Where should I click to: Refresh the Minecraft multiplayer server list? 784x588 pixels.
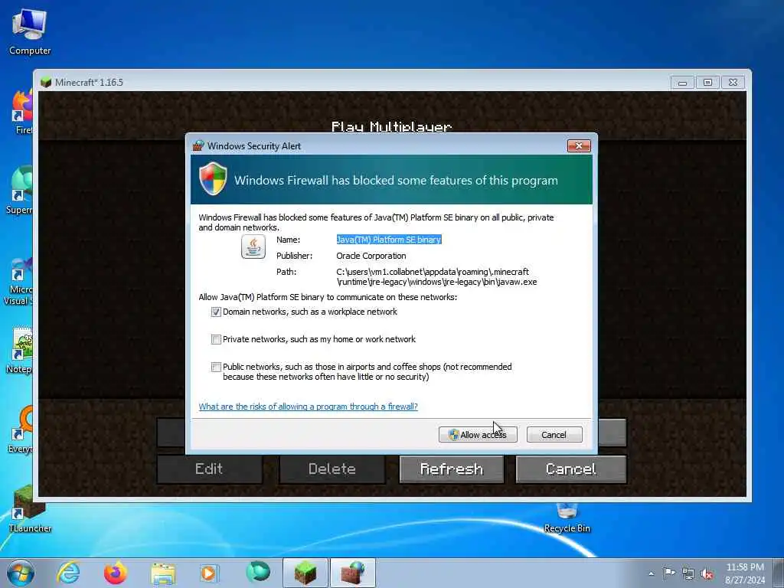pos(452,469)
